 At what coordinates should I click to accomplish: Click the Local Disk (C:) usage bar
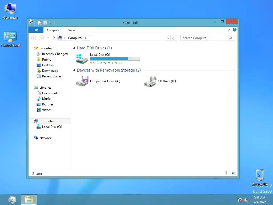click(115, 59)
